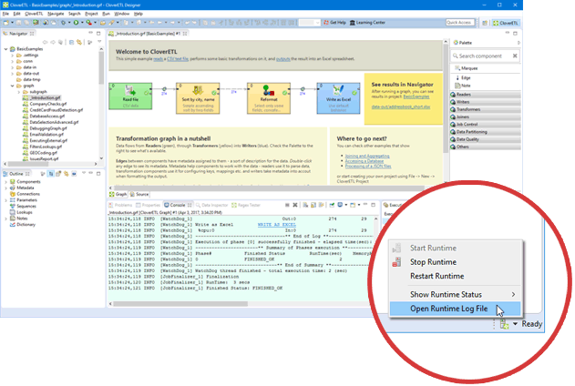Click the Read file reader component

[130, 96]
